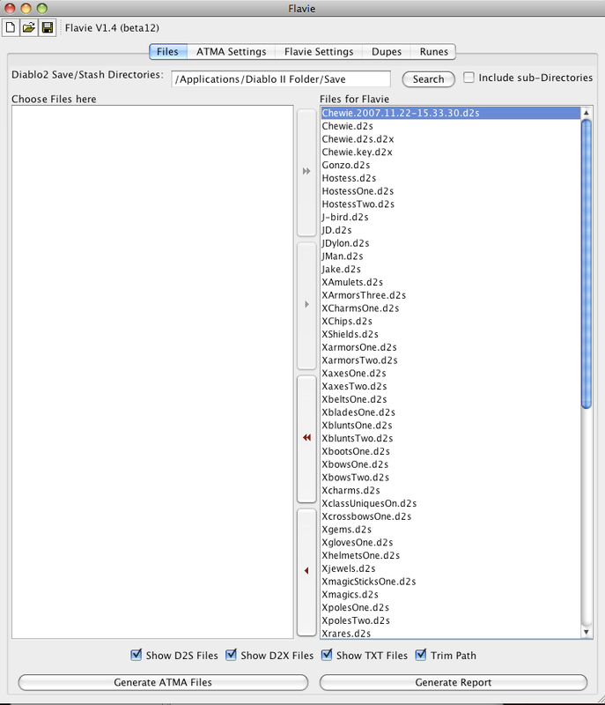Click the red single-arrow remove file button
Screen dimensions: 605x705
(306, 571)
